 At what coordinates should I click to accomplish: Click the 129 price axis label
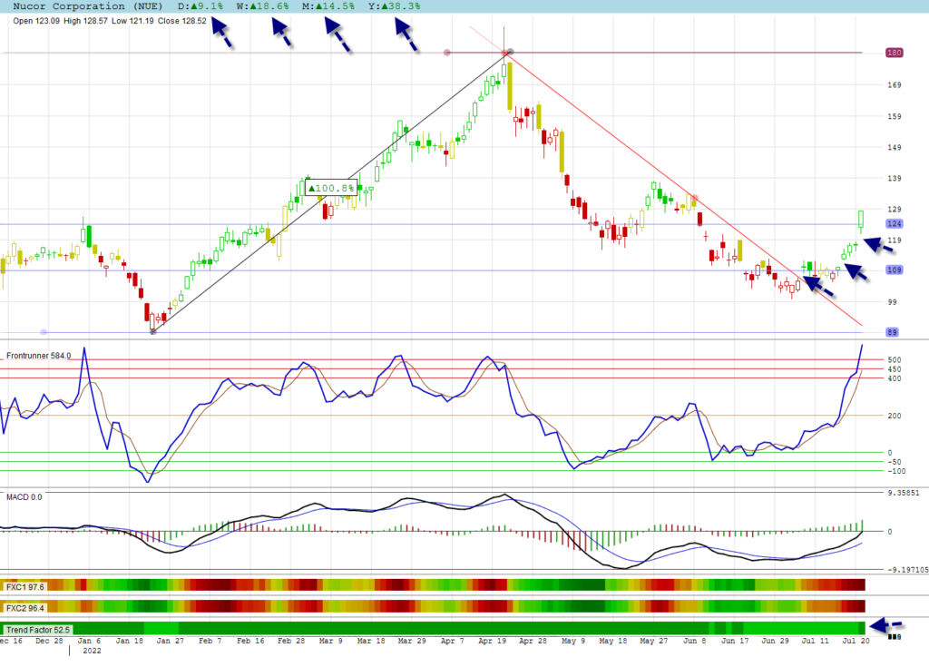click(x=894, y=209)
